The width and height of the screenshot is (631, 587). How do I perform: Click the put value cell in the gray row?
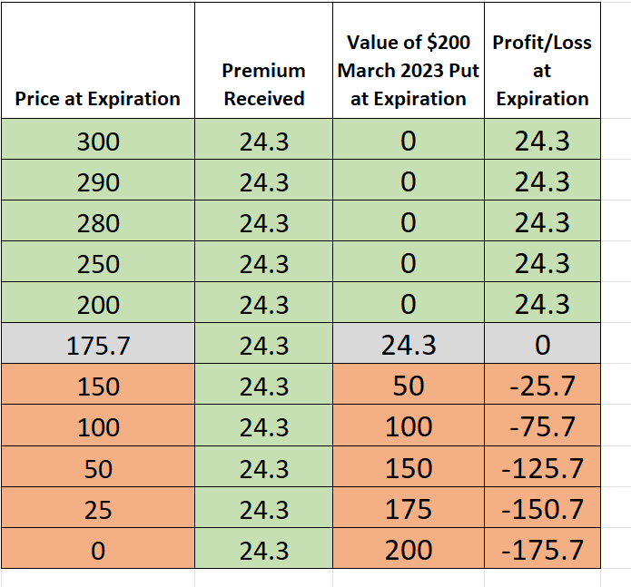pyautogui.click(x=409, y=345)
